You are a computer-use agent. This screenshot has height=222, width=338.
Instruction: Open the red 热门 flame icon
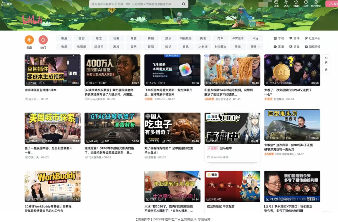coord(43,40)
